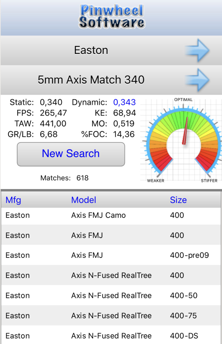Tap the size cell 400-DS
222x344 pixels.
(x=184, y=336)
